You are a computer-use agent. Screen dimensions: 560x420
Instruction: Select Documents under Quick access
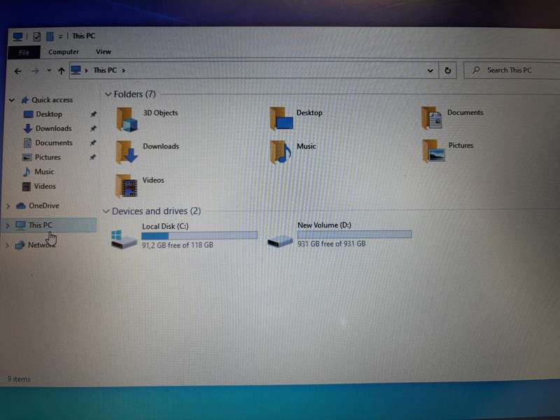pos(54,143)
